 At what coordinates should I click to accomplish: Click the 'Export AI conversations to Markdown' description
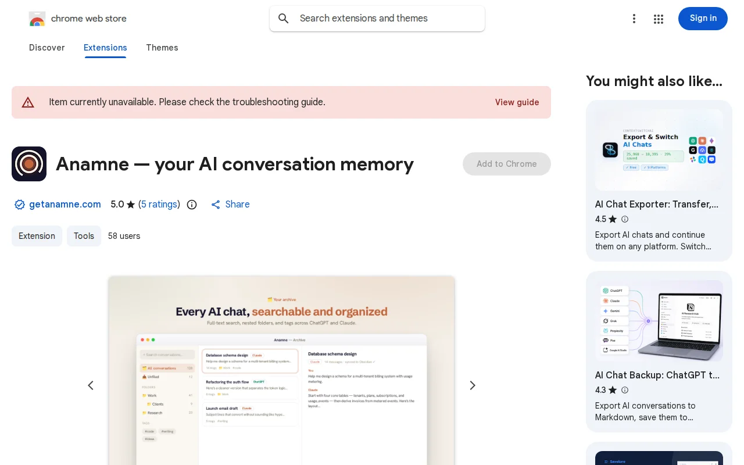[x=645, y=412]
